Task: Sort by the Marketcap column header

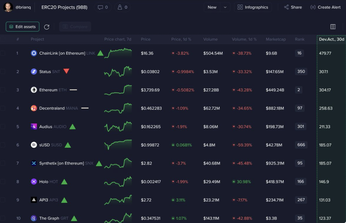Action: pyautogui.click(x=276, y=39)
